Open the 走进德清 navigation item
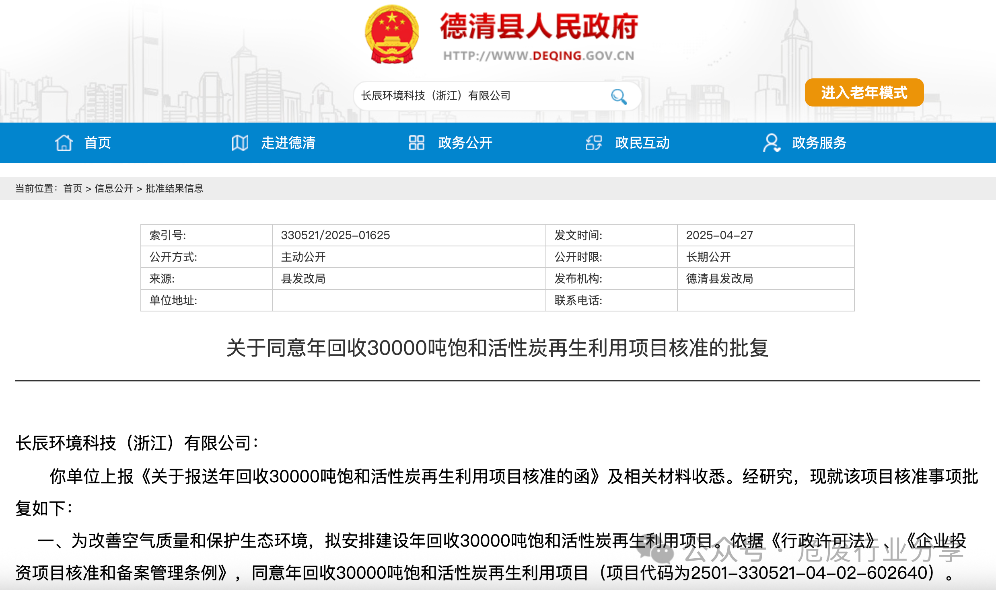996x590 pixels. [x=288, y=143]
